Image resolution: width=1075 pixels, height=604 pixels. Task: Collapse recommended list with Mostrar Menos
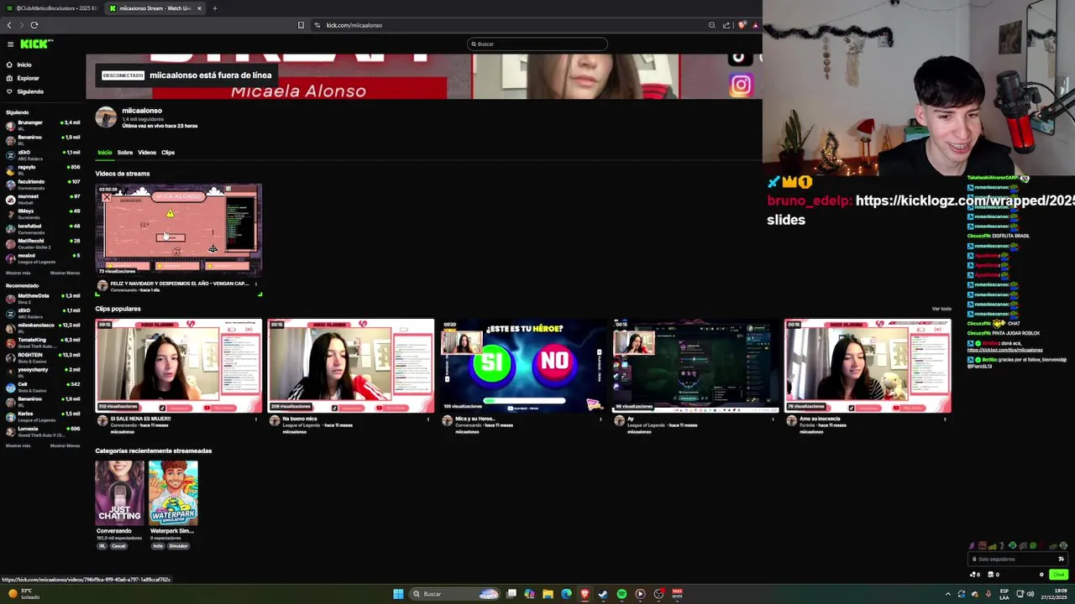tap(65, 445)
